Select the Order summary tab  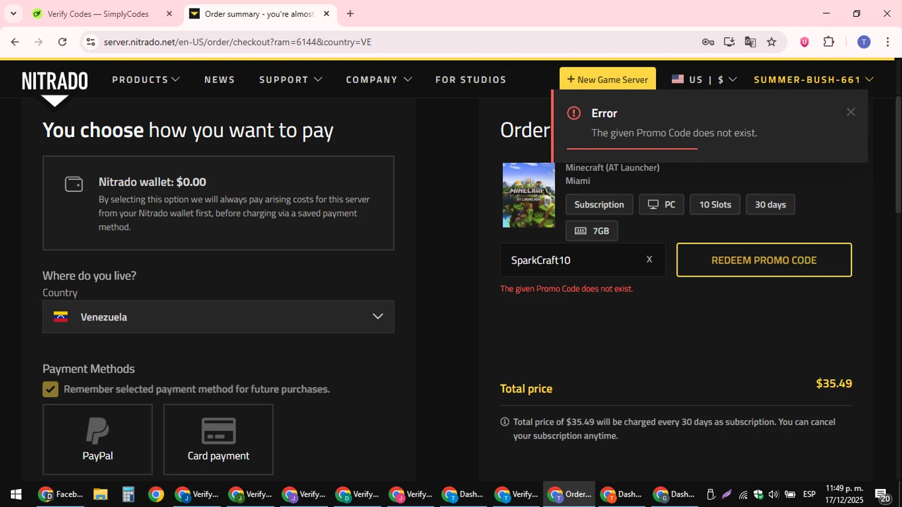click(259, 14)
